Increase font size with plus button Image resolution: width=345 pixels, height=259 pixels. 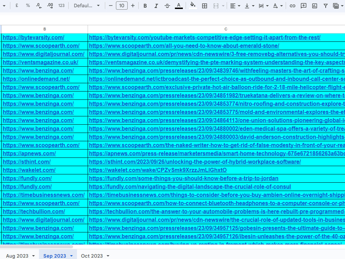[133, 6]
